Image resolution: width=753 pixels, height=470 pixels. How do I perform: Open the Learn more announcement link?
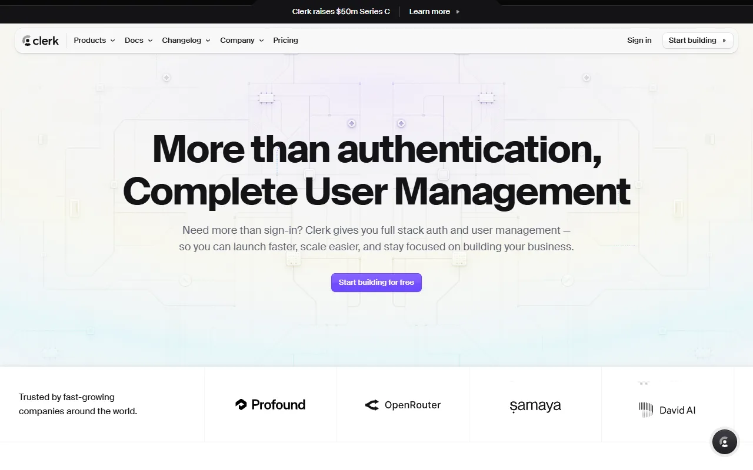click(x=429, y=12)
